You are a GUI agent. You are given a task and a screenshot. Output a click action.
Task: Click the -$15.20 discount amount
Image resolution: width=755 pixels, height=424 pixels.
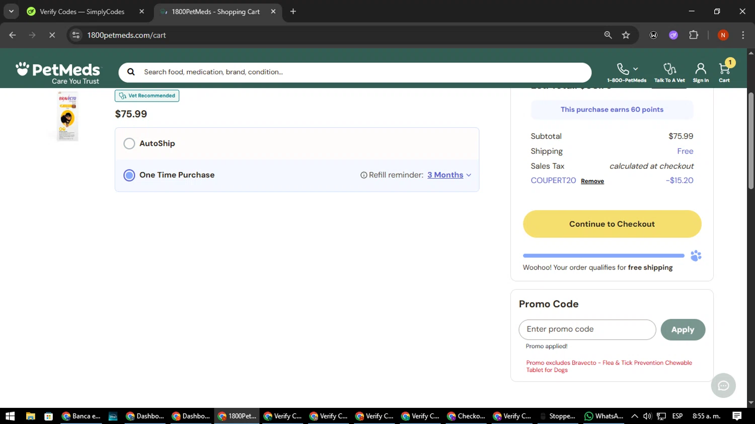(679, 181)
